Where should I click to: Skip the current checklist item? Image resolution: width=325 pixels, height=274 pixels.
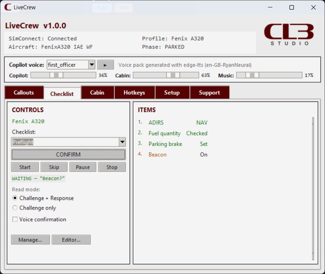coord(54,167)
